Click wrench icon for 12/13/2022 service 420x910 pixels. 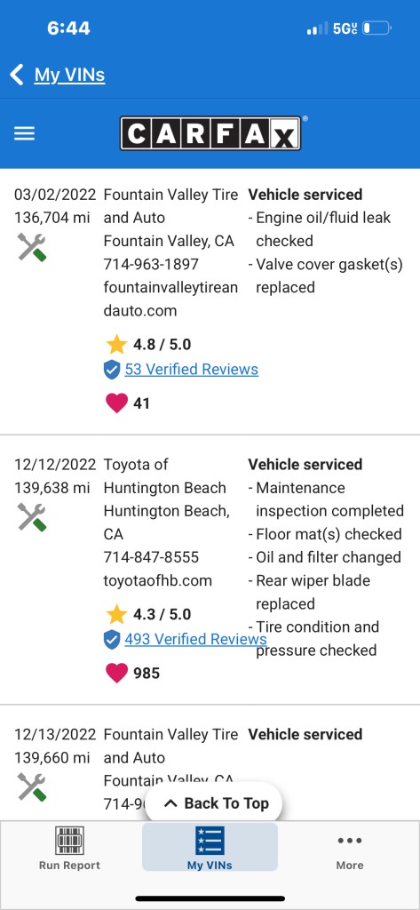click(x=32, y=787)
